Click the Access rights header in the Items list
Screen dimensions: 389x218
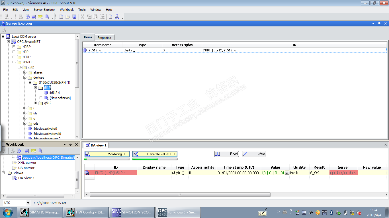tap(182, 45)
